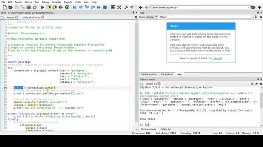Switch to History log tab

click(x=165, y=129)
